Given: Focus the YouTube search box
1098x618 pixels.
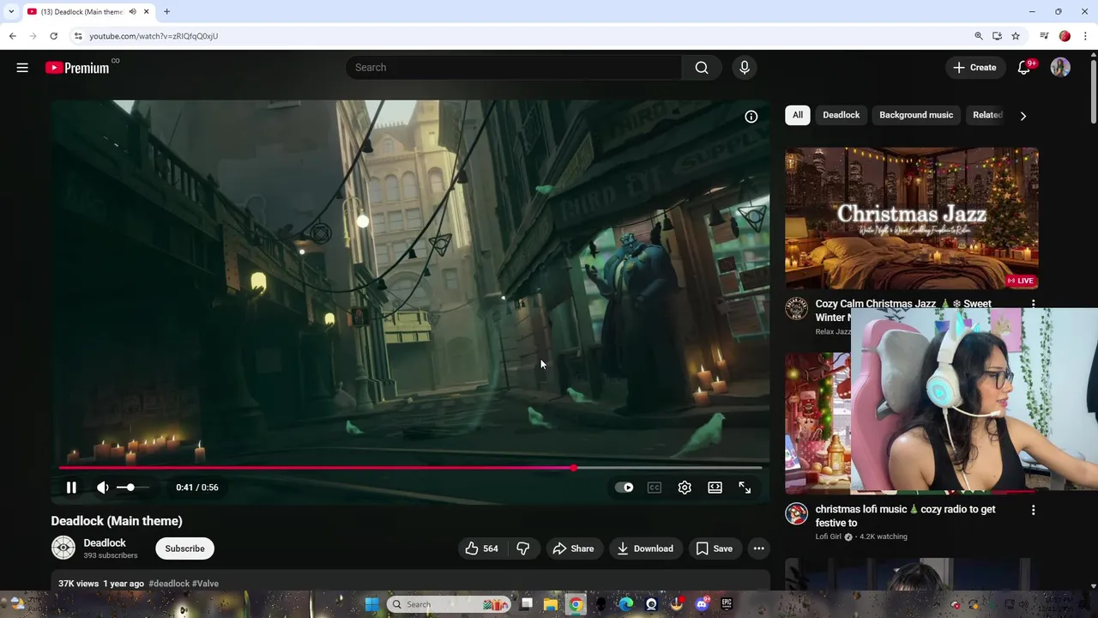Looking at the screenshot, I should (515, 68).
